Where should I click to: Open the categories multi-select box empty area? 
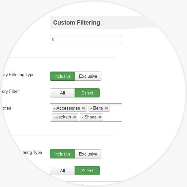113,117
